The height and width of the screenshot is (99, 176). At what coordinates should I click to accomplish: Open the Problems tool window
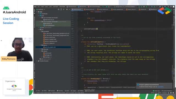pos(52,91)
